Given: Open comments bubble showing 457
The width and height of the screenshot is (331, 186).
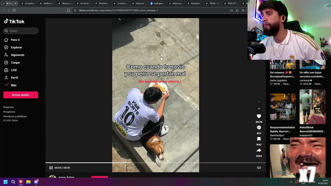Looking at the screenshot, I should pyautogui.click(x=259, y=128).
